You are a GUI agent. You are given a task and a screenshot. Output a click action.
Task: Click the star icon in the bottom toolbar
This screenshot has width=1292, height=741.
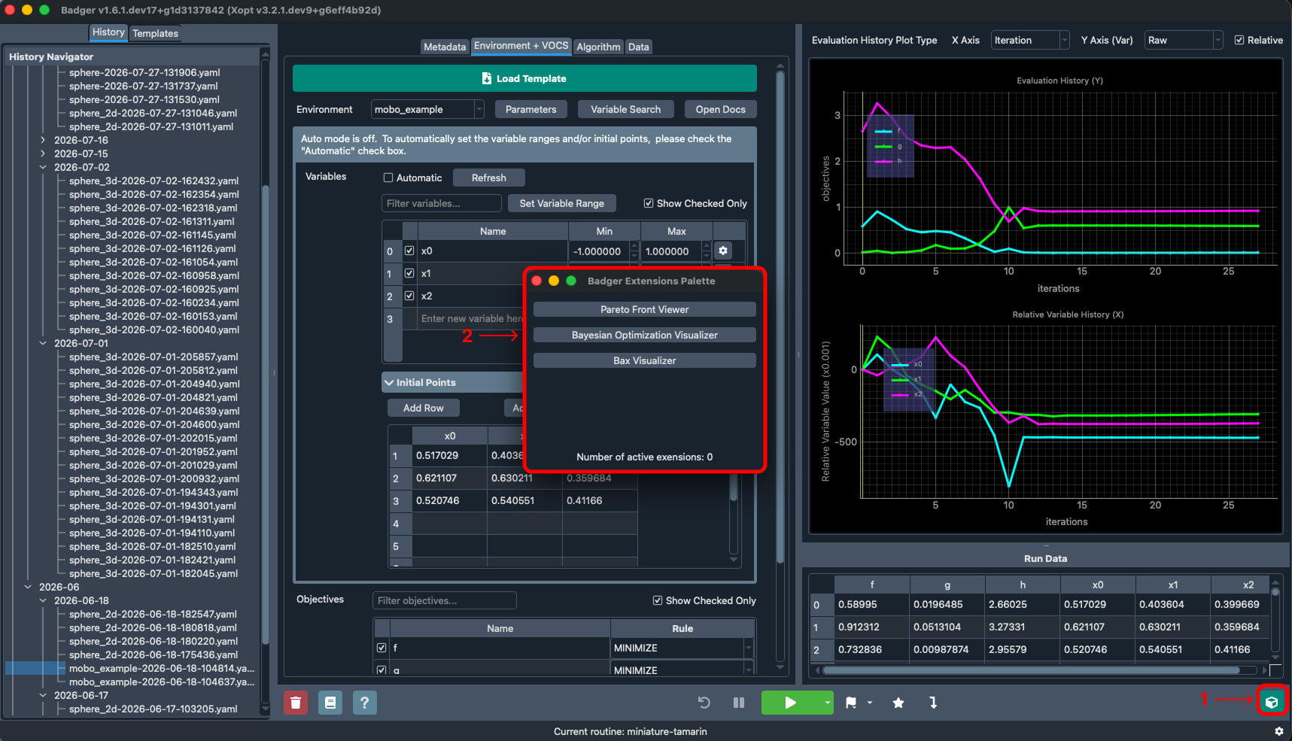[x=898, y=703]
